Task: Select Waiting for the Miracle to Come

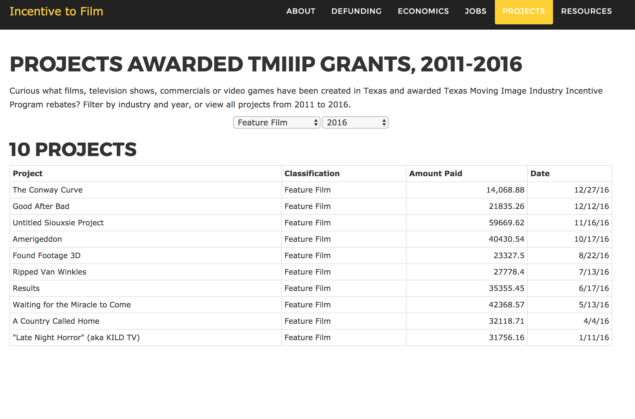Action: [x=72, y=305]
